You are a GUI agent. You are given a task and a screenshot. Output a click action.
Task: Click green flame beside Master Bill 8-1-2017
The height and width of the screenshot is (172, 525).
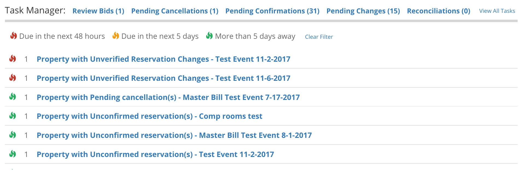(13, 135)
